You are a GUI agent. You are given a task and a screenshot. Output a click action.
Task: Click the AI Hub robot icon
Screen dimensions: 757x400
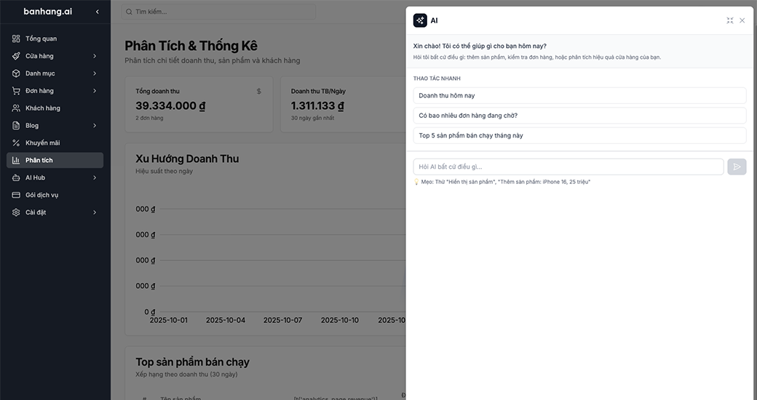pyautogui.click(x=16, y=177)
